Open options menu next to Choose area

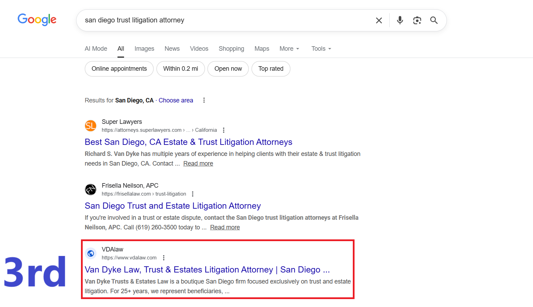(204, 100)
